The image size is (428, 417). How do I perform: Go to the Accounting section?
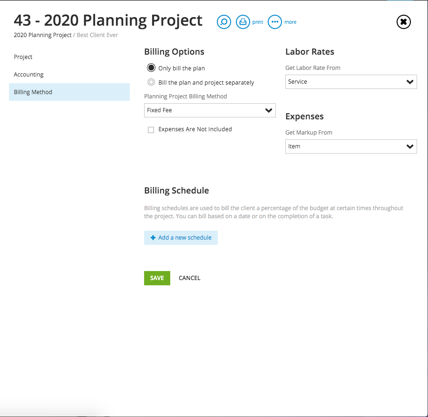29,75
